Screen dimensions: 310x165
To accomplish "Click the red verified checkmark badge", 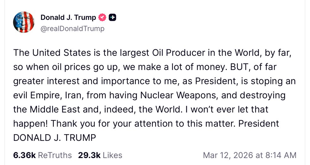I will pyautogui.click(x=102, y=18).
